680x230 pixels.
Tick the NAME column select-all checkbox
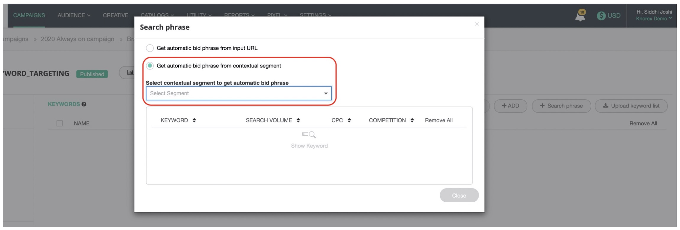[60, 123]
